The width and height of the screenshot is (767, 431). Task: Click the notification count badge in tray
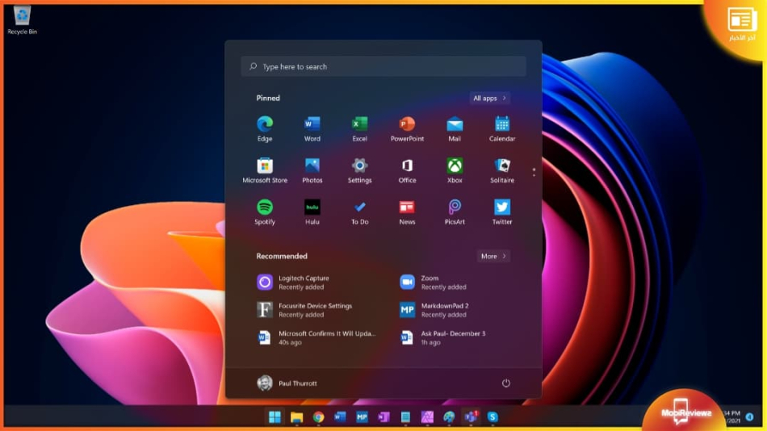749,416
